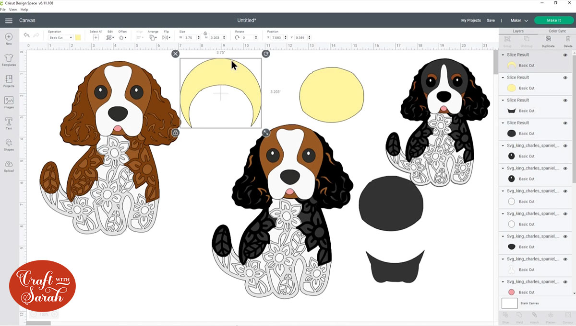576x326 pixels.
Task: Click the yellow color swatch beside Operation
Action: tap(78, 37)
